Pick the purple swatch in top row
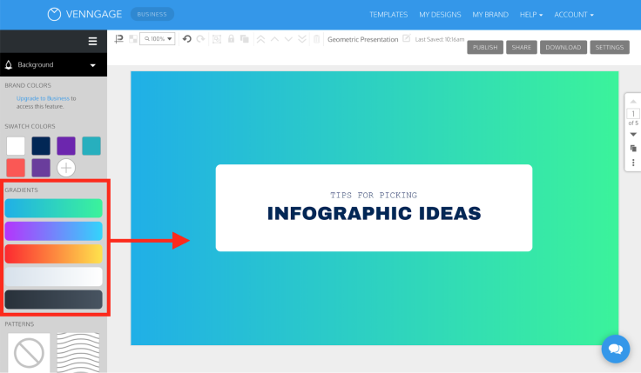The height and width of the screenshot is (373, 641). [x=66, y=146]
